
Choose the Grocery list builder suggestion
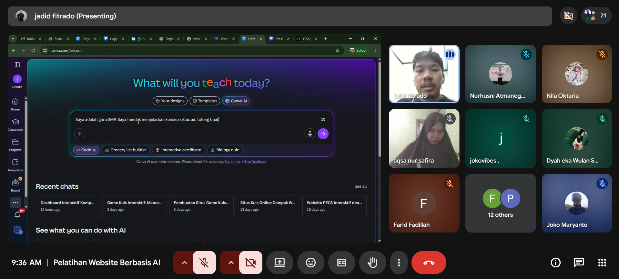(126, 150)
